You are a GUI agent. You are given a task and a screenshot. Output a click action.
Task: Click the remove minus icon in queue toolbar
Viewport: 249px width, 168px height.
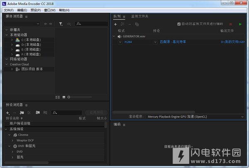pos(129,24)
